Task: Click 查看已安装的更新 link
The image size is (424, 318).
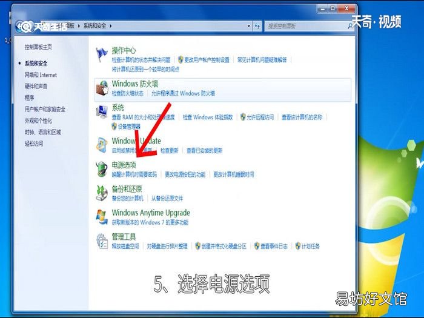Action: click(205, 150)
